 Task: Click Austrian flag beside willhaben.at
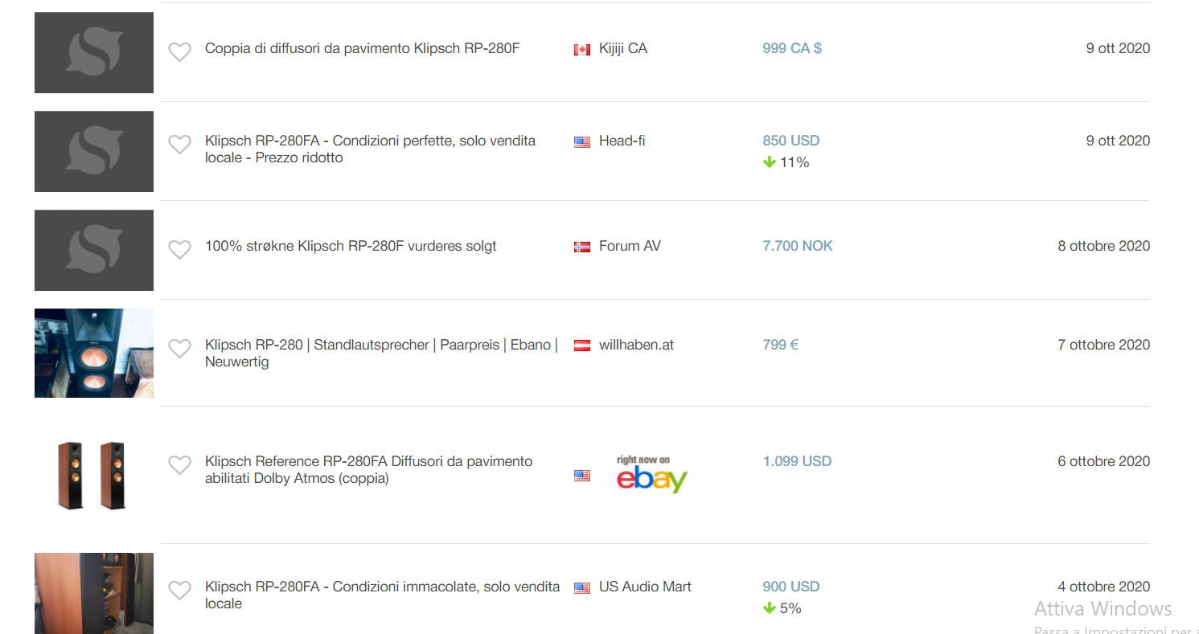tap(582, 346)
